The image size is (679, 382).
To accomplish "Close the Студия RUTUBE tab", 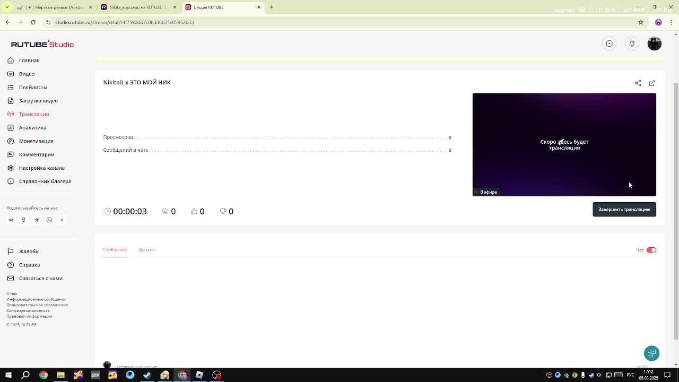I will click(259, 7).
